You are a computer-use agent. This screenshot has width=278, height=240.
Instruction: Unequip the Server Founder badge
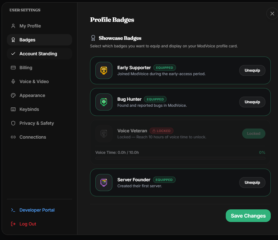pos(252,183)
